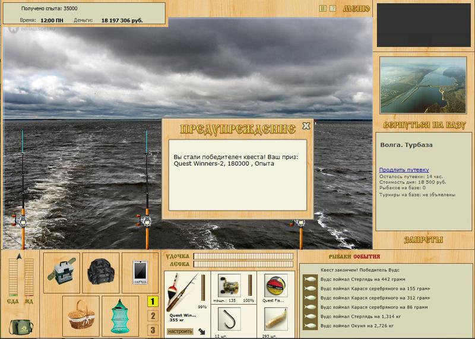The image size is (475, 339).
Task: Open the black backpack inventory
Action: click(x=101, y=273)
